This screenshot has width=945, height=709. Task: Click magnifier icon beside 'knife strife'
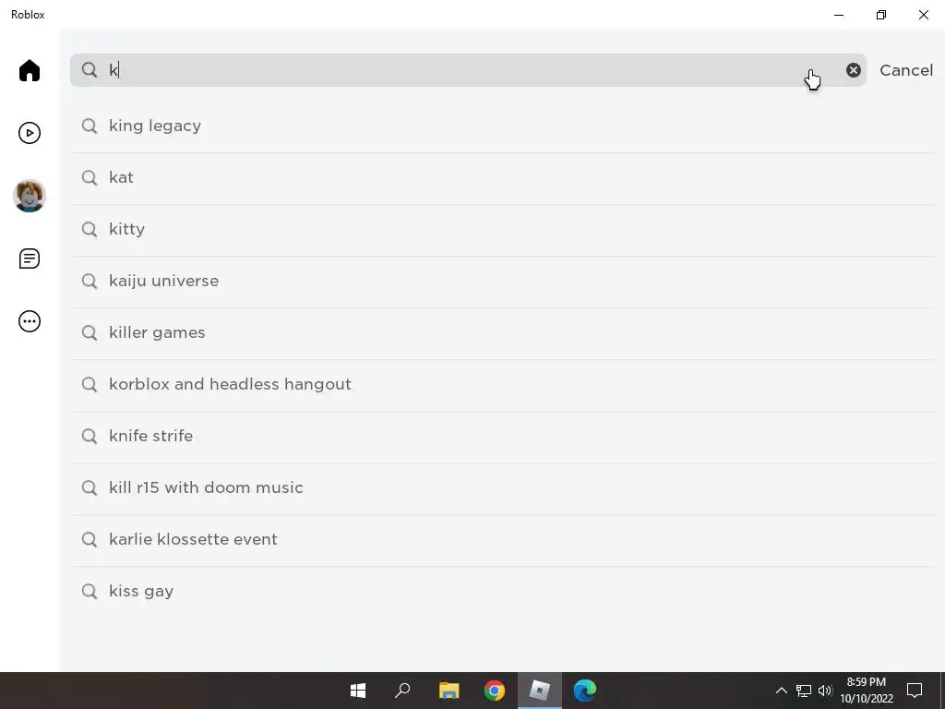click(90, 437)
